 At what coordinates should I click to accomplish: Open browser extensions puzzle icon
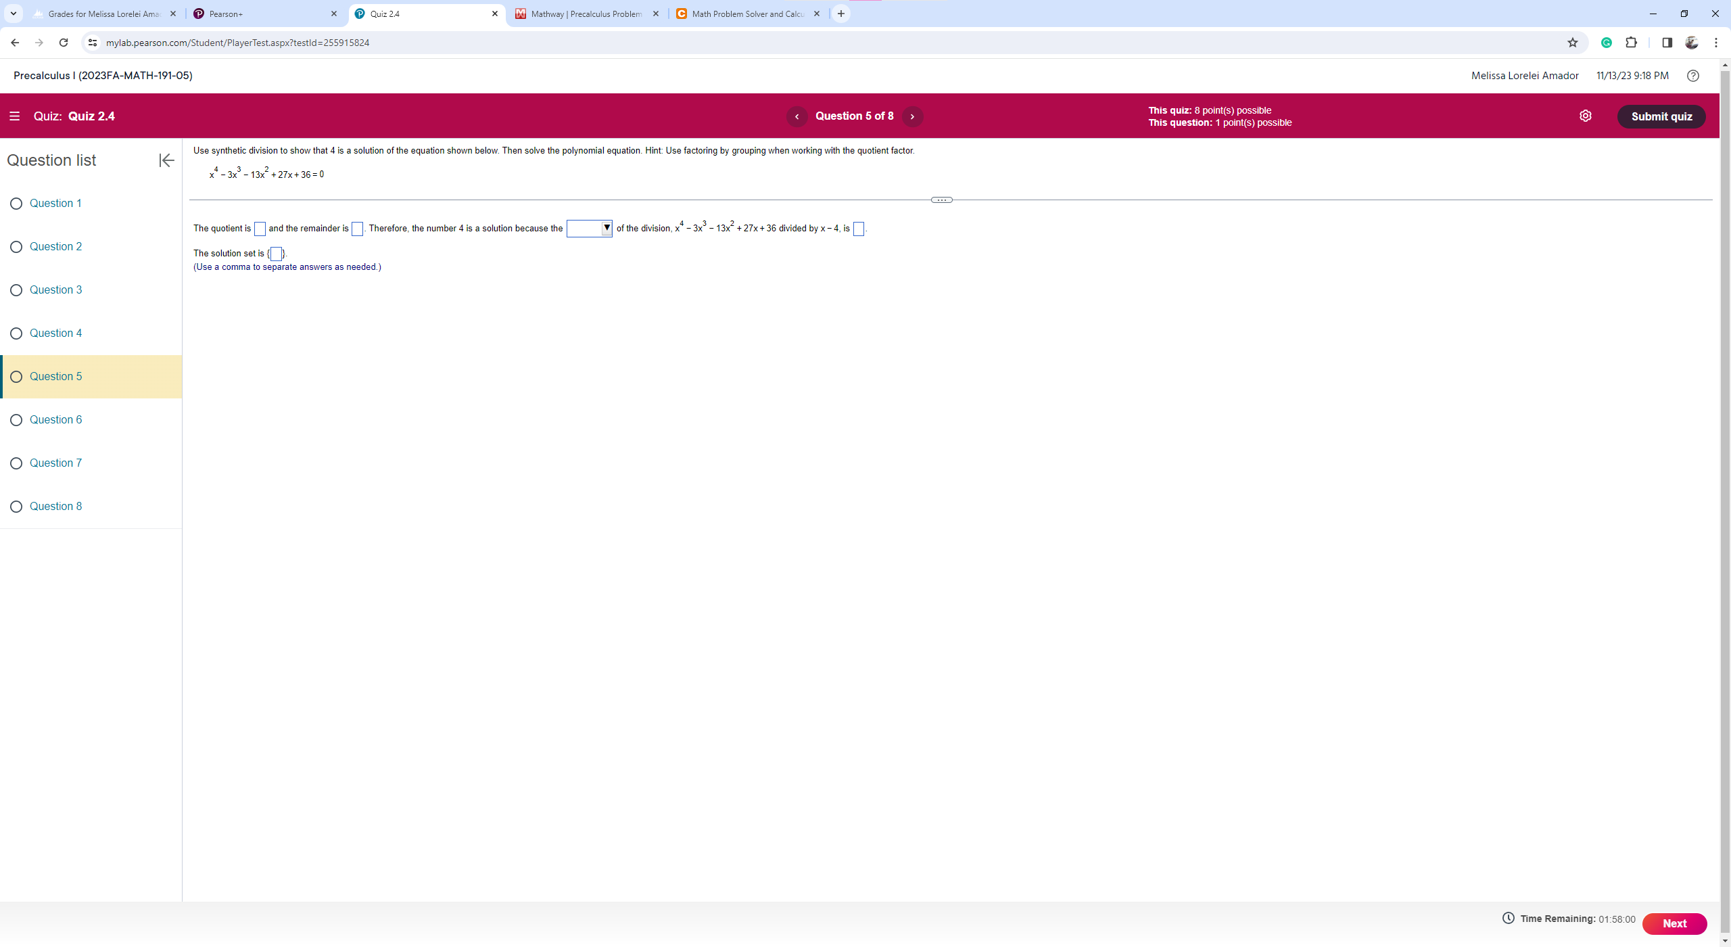point(1631,43)
